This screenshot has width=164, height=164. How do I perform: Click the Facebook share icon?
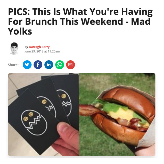click(x=38, y=65)
